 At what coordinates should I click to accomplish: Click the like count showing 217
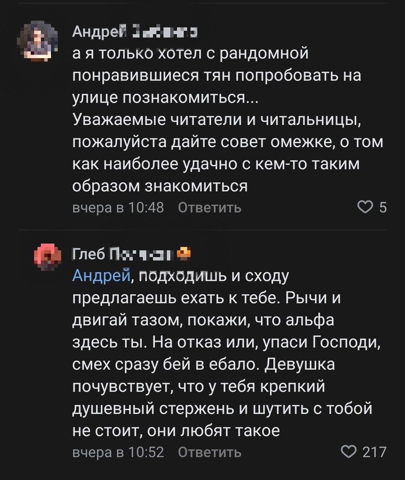[x=374, y=452]
